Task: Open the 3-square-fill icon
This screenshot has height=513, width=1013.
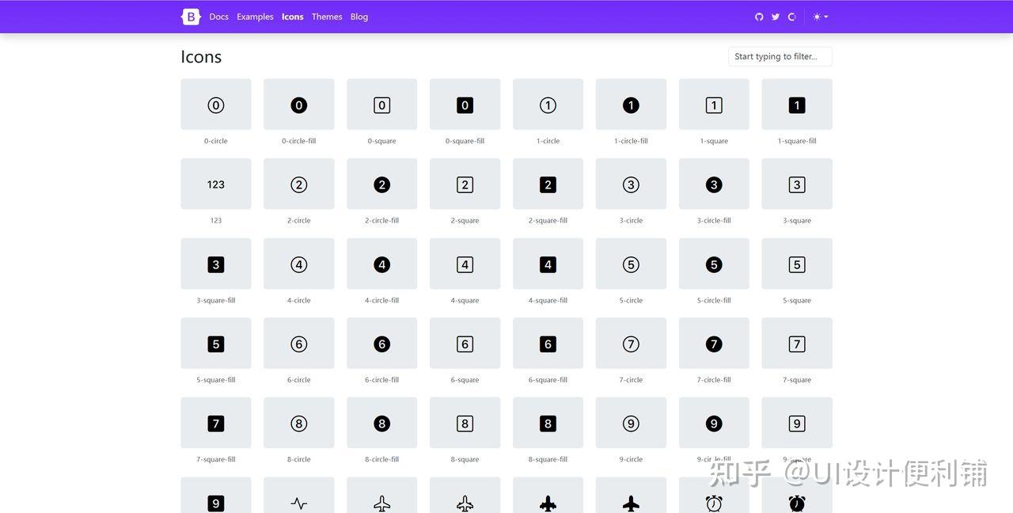Action: point(216,264)
